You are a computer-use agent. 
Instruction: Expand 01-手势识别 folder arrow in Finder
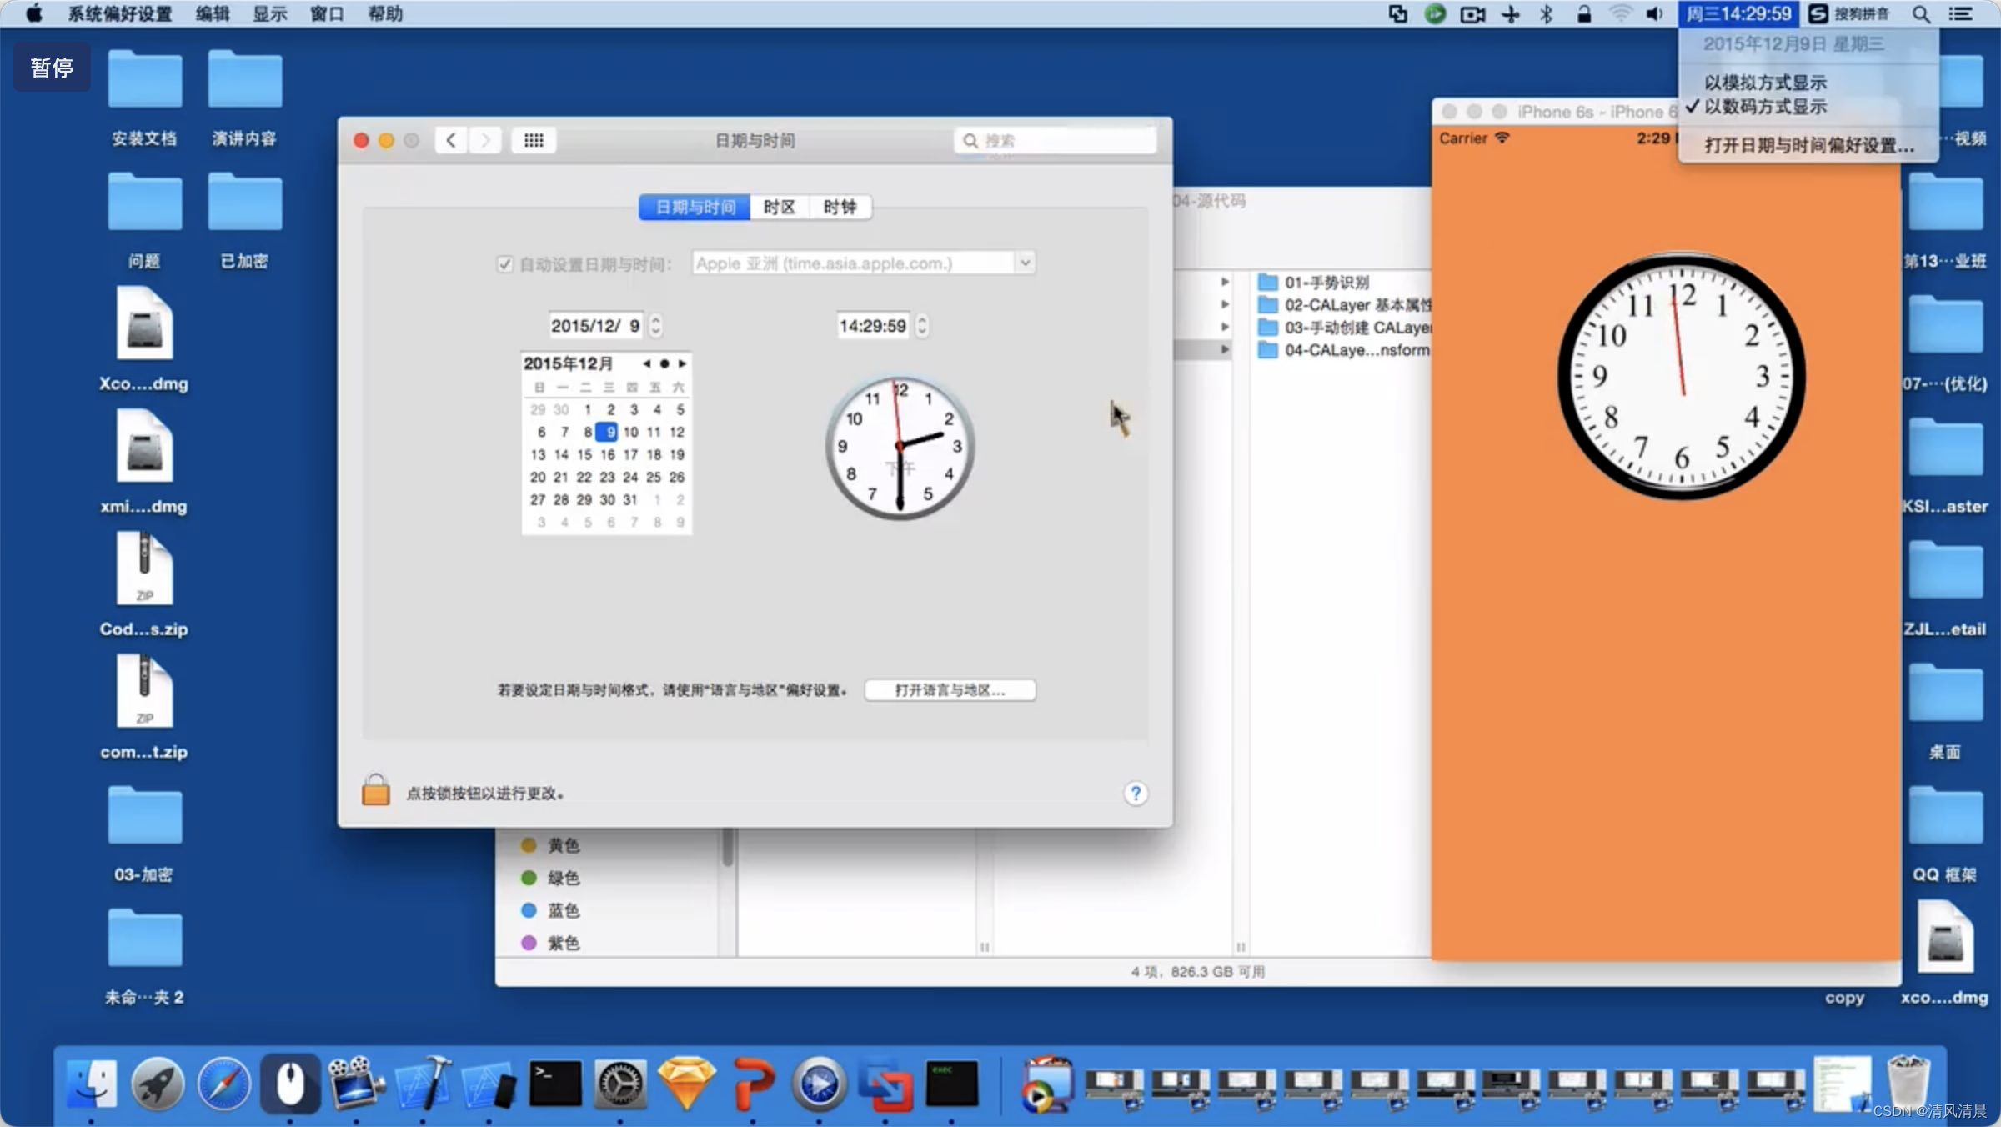[1225, 282]
